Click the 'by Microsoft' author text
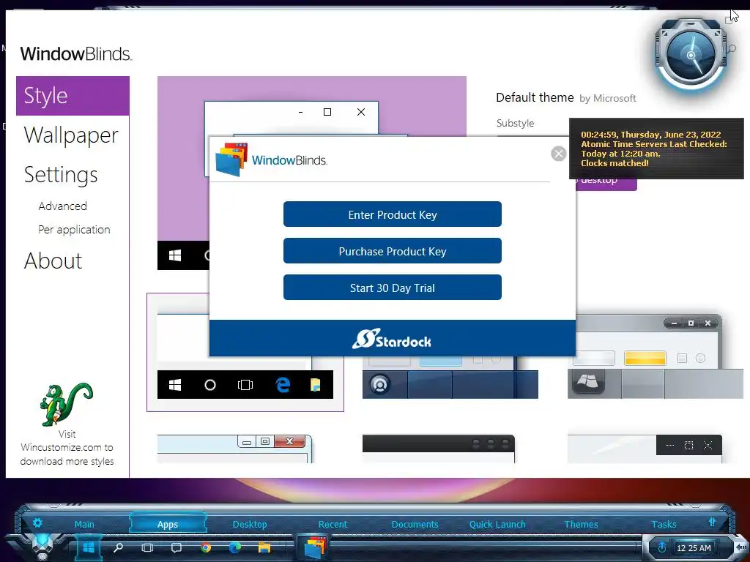The height and width of the screenshot is (562, 750). tap(607, 99)
